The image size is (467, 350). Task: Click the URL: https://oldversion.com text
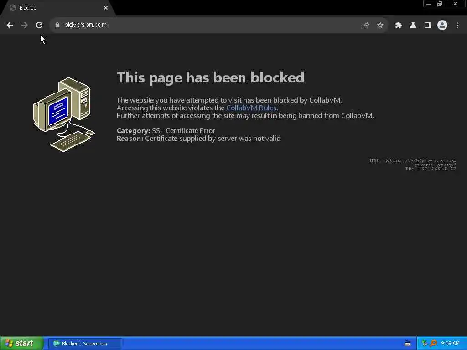coord(413,161)
